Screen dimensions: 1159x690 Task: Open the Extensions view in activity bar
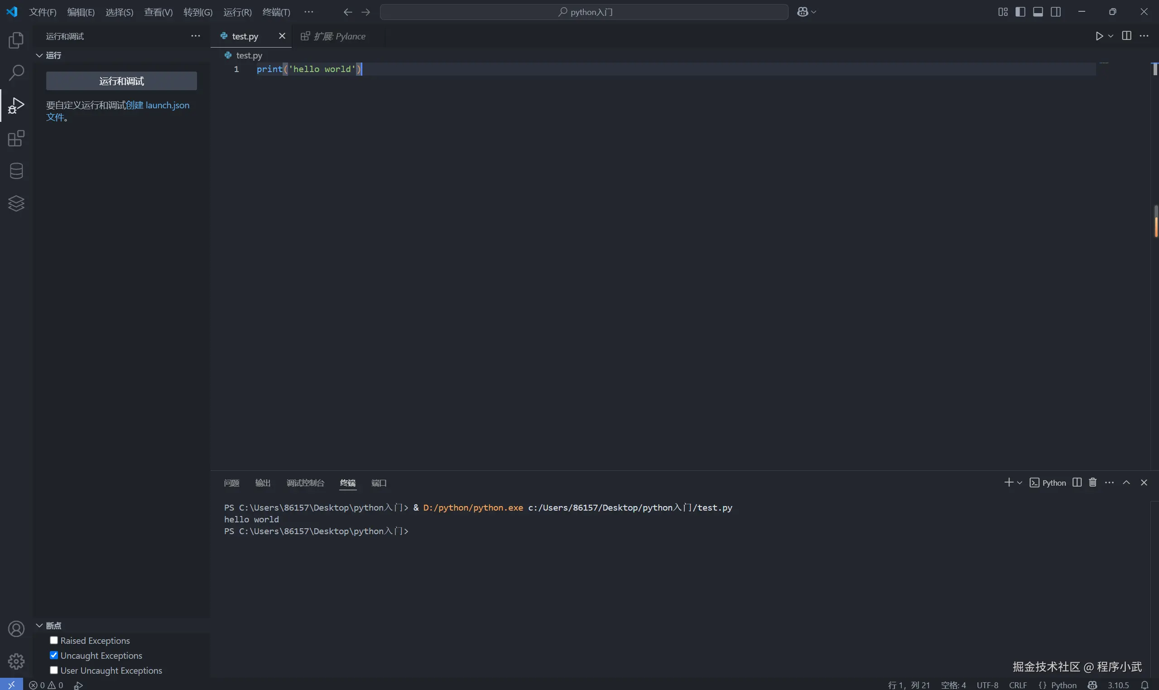16,139
